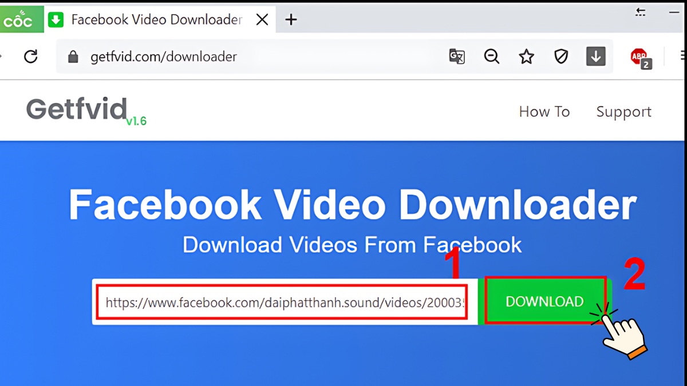Viewport: 687px width, 386px height.
Task: Open a new tab with the plus
Action: (x=291, y=19)
